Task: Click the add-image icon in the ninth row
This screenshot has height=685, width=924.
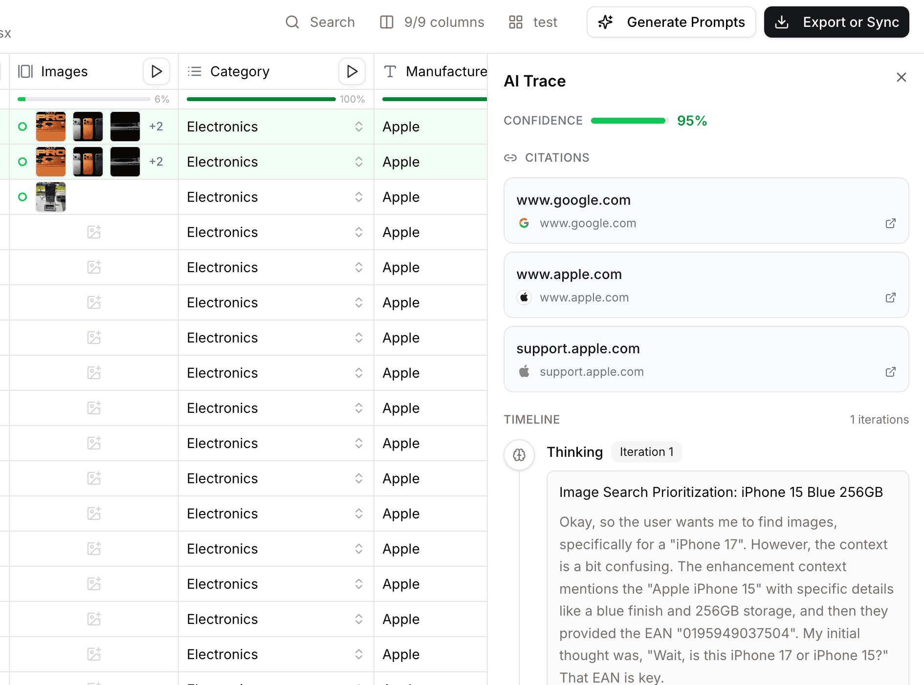Action: [x=94, y=408]
